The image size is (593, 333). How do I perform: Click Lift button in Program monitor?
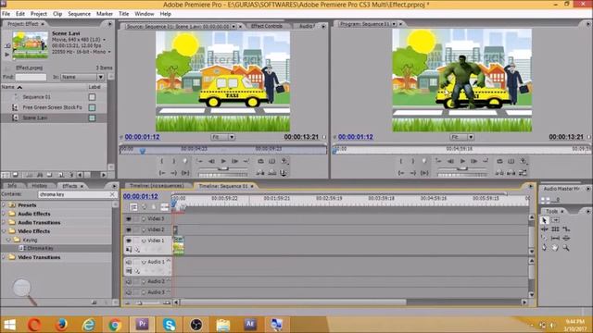tap(499, 173)
